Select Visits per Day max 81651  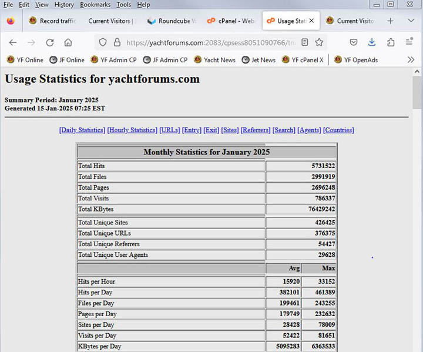click(327, 336)
